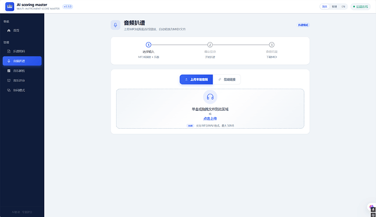Click the chart icon in the sidebar

coord(9,71)
